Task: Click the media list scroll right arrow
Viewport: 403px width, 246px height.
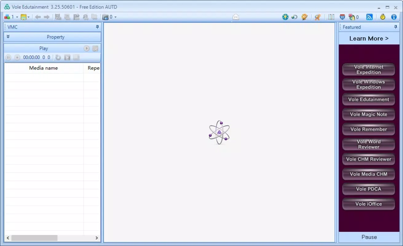Action: [97, 238]
